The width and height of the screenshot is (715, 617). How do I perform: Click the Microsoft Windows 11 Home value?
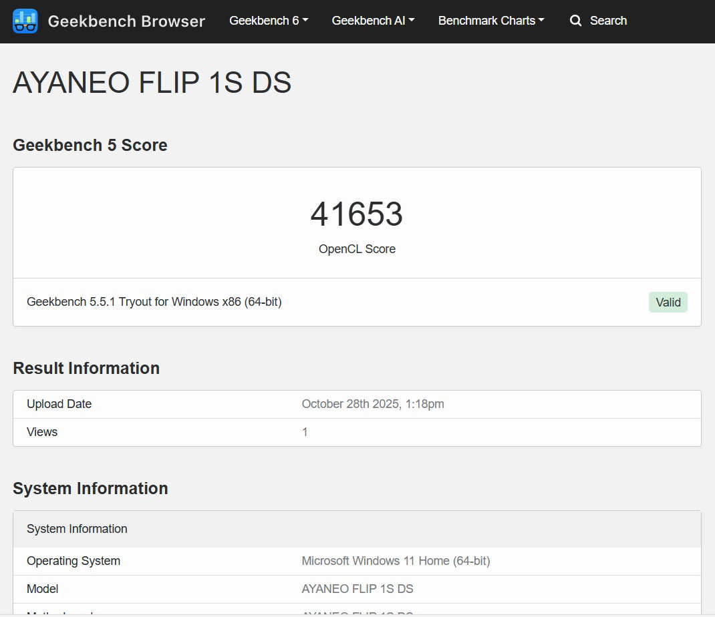[x=396, y=561]
